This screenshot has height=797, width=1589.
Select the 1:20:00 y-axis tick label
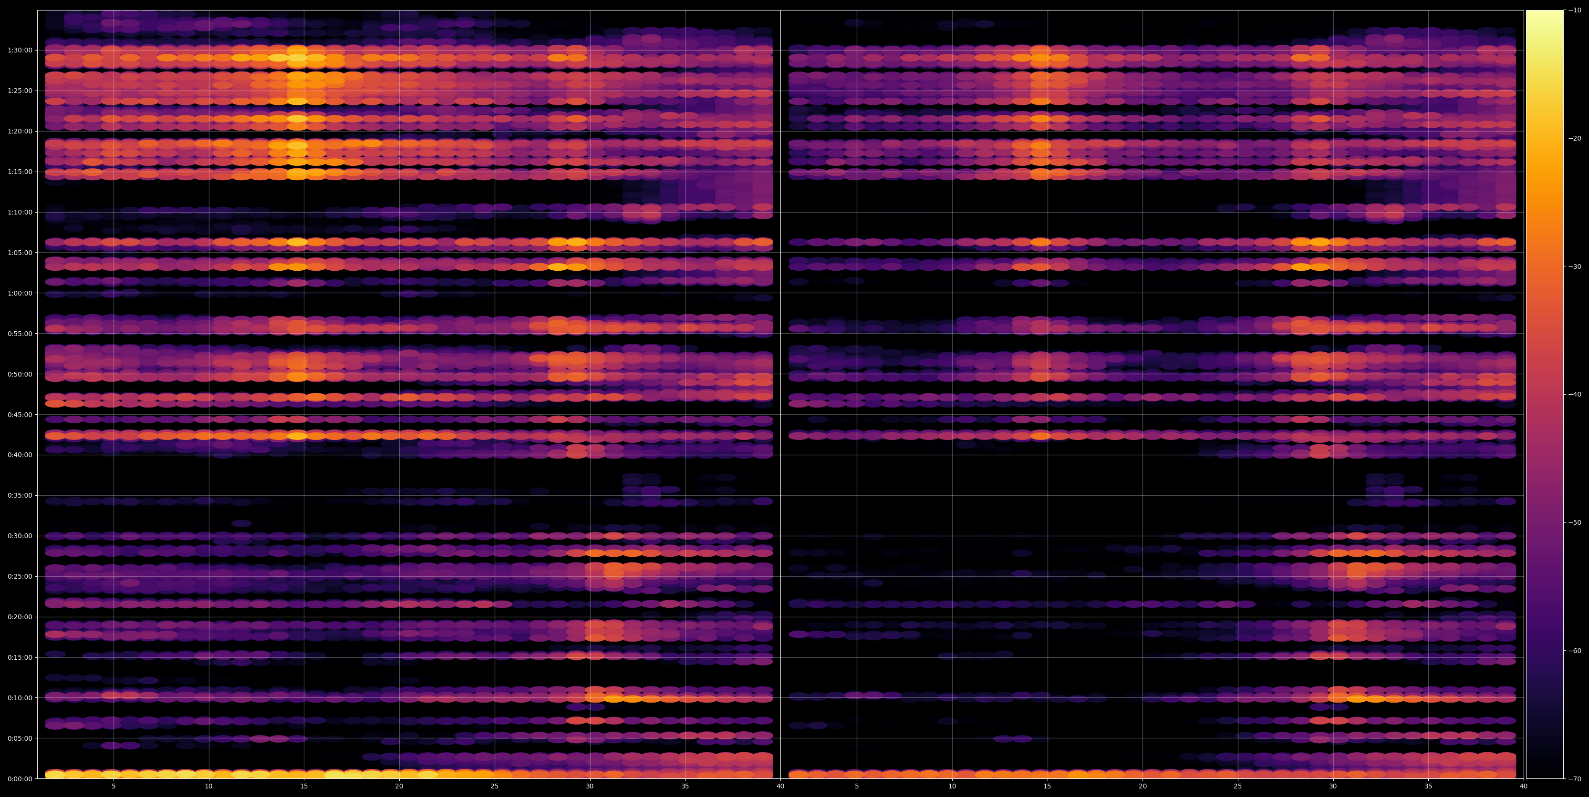click(x=21, y=131)
